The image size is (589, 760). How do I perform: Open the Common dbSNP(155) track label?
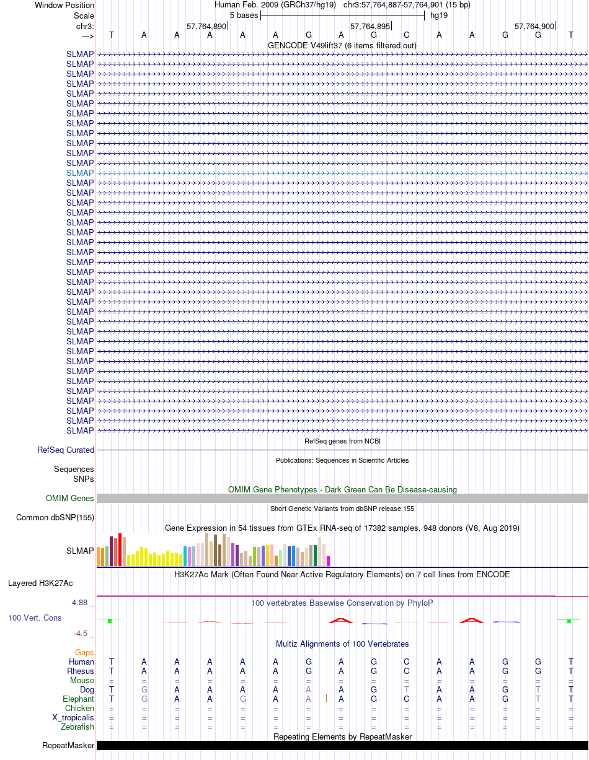coord(55,518)
